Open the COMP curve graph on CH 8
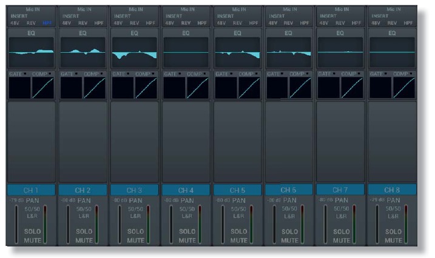The width and height of the screenshot is (435, 258). (x=404, y=88)
